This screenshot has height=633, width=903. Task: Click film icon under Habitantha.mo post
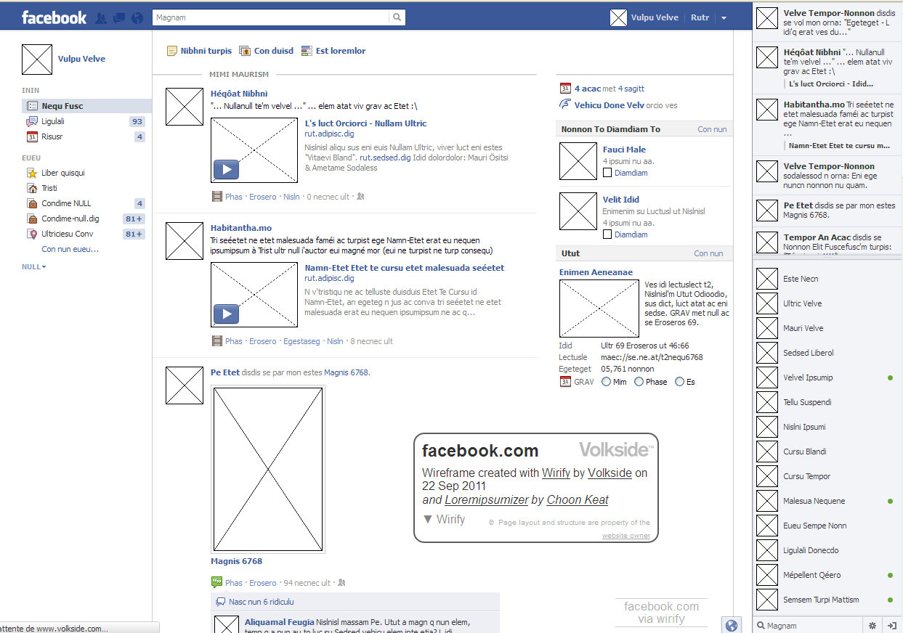216,341
